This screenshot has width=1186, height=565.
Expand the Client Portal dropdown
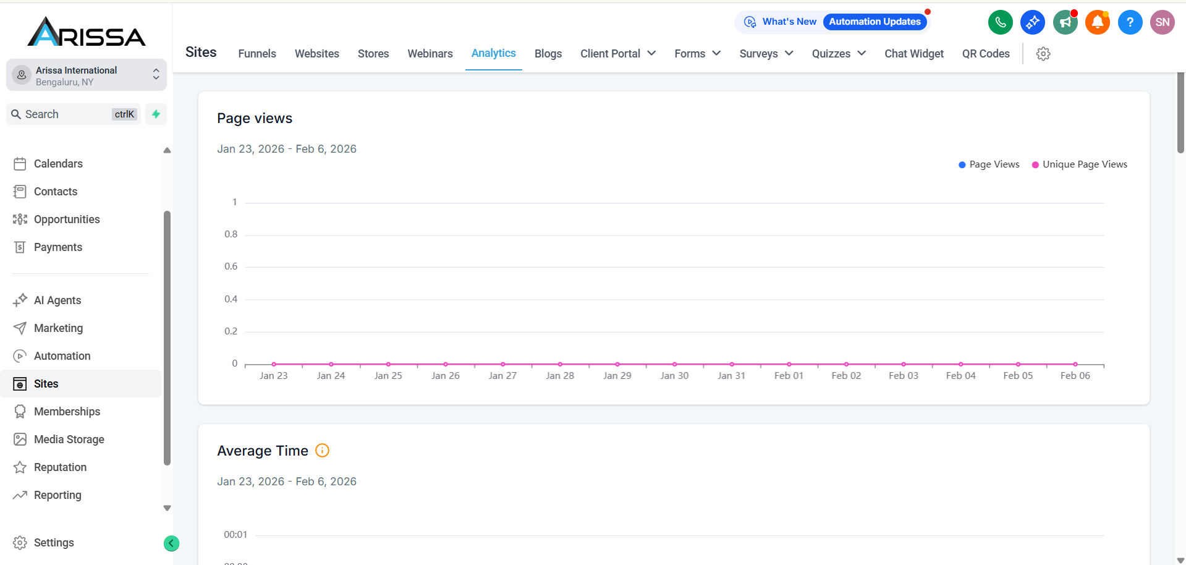tap(617, 54)
